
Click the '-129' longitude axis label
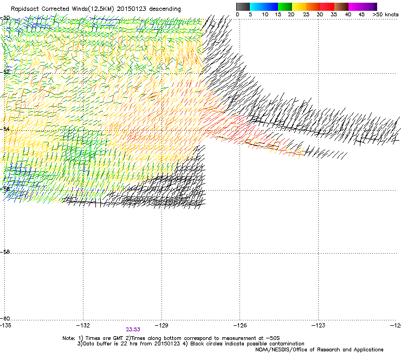click(x=161, y=325)
